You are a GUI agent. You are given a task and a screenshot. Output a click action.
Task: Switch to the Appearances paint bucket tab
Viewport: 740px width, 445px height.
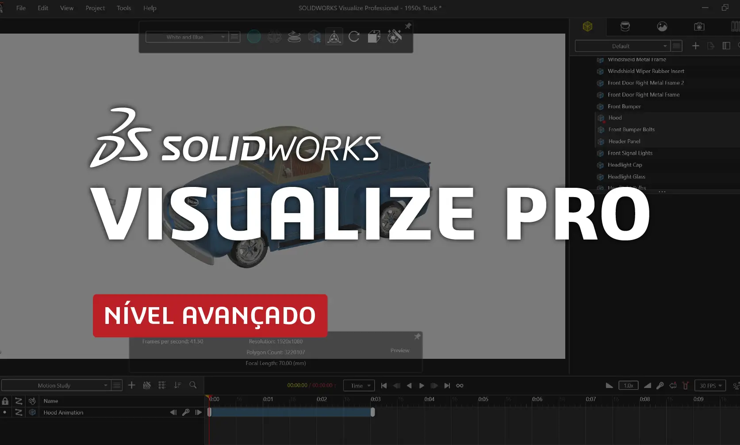[x=625, y=27]
